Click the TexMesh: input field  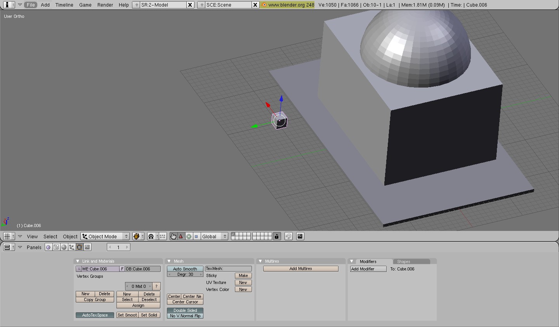click(x=228, y=268)
